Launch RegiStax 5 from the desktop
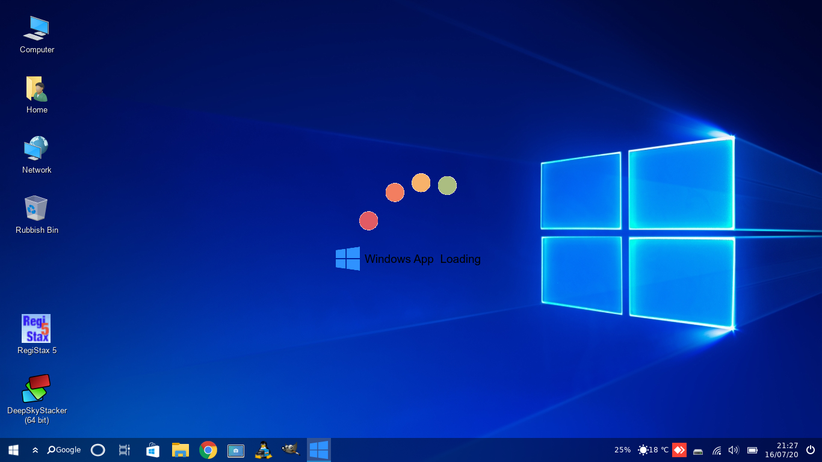The width and height of the screenshot is (822, 462). [36, 328]
